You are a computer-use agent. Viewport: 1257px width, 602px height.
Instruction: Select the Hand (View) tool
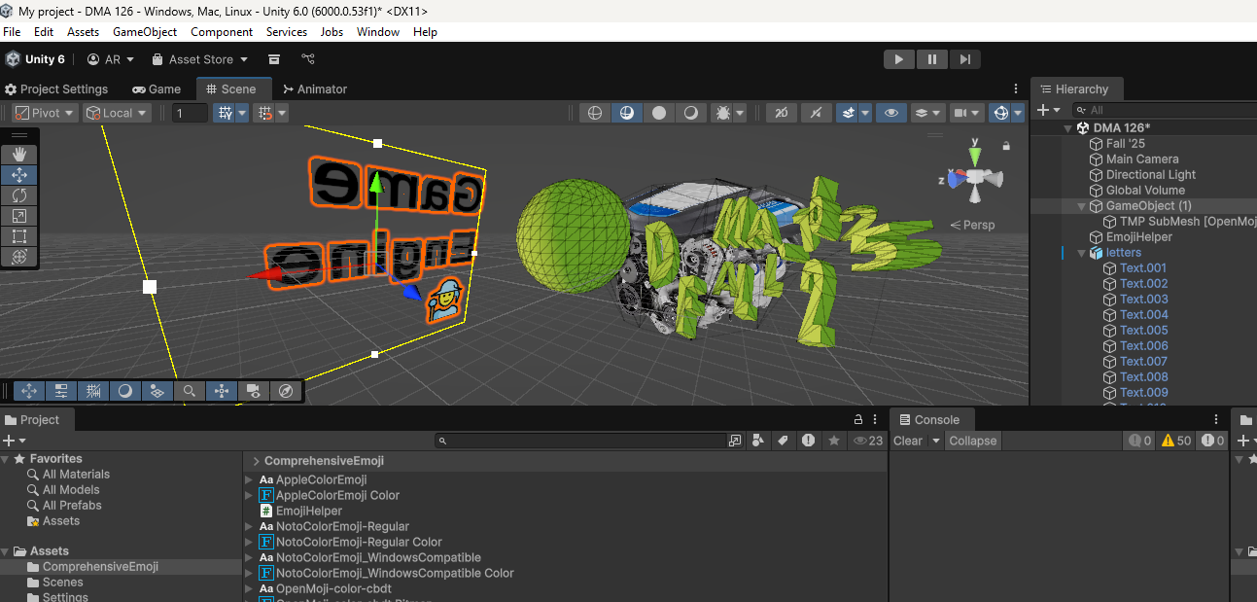19,155
